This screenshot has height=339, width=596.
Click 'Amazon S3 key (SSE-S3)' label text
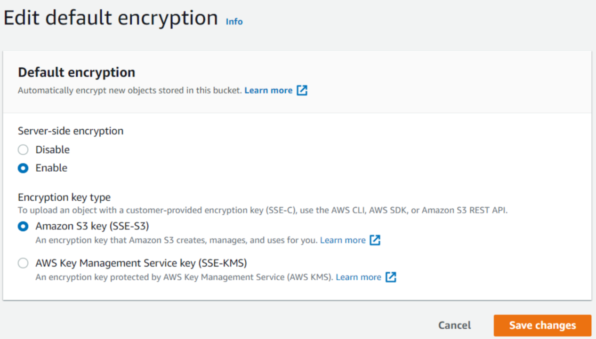[92, 227]
